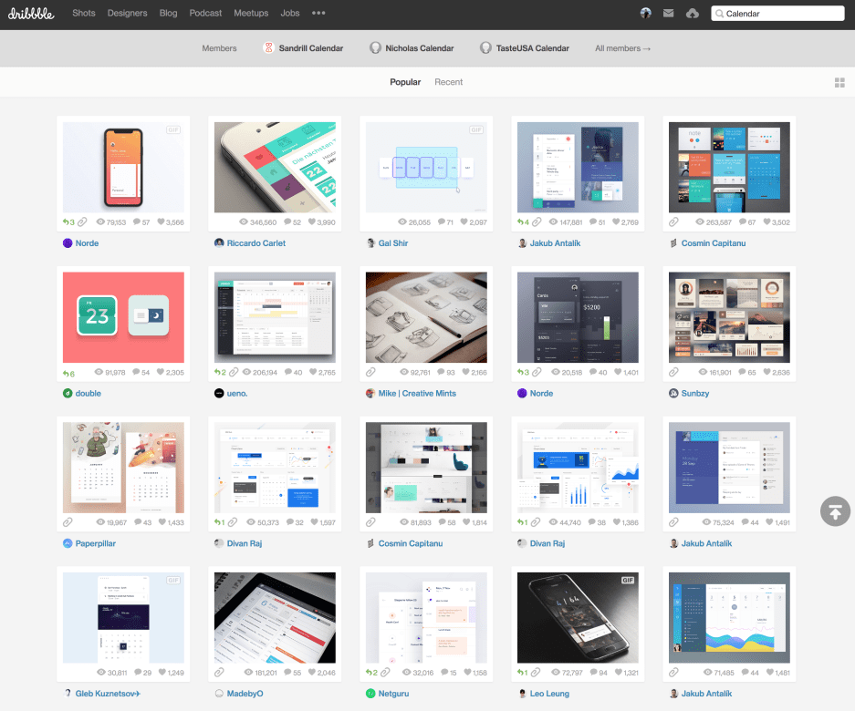This screenshot has width=855, height=711.
Task: Toggle the grid view layout icon
Action: pos(839,82)
